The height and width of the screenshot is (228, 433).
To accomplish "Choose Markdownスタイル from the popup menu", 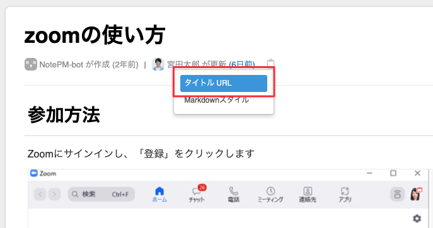I will [x=217, y=100].
